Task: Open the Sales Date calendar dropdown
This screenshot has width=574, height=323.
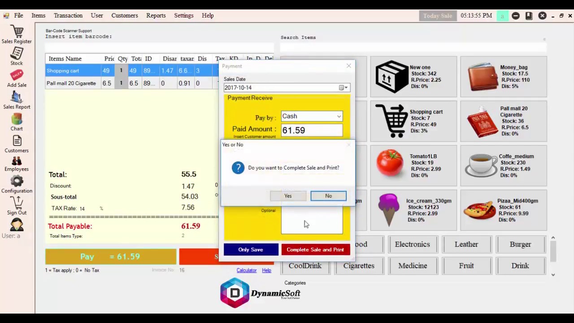Action: (x=344, y=87)
